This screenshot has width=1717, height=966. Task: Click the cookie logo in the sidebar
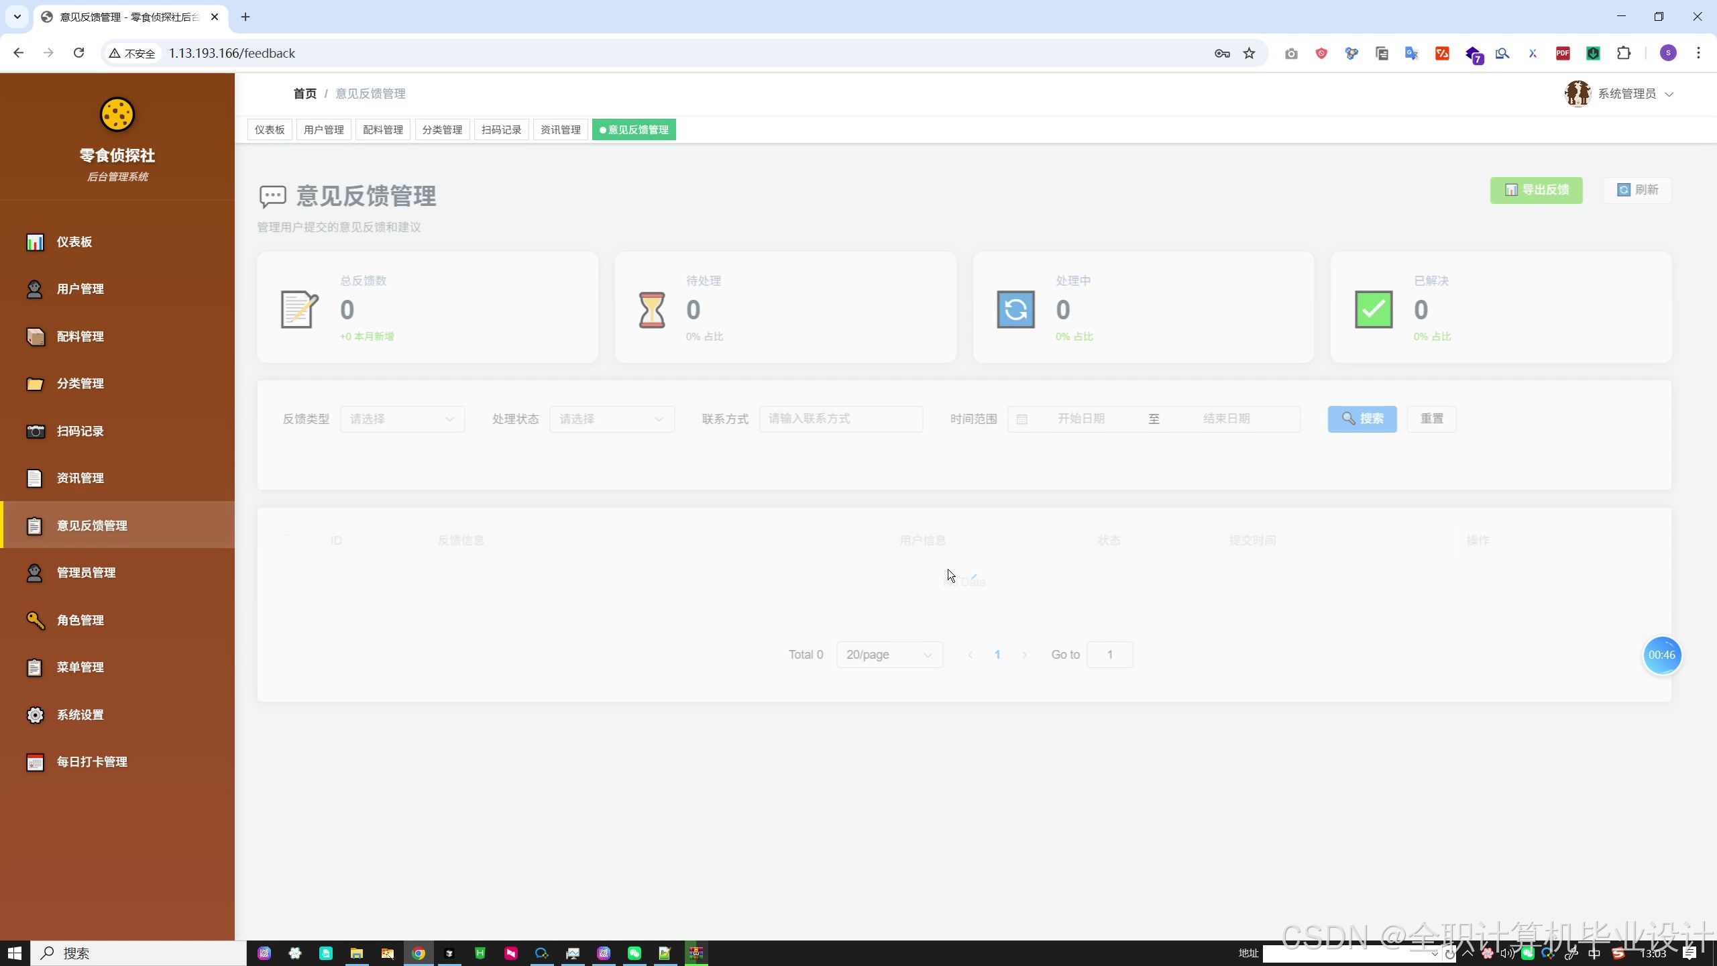click(117, 115)
